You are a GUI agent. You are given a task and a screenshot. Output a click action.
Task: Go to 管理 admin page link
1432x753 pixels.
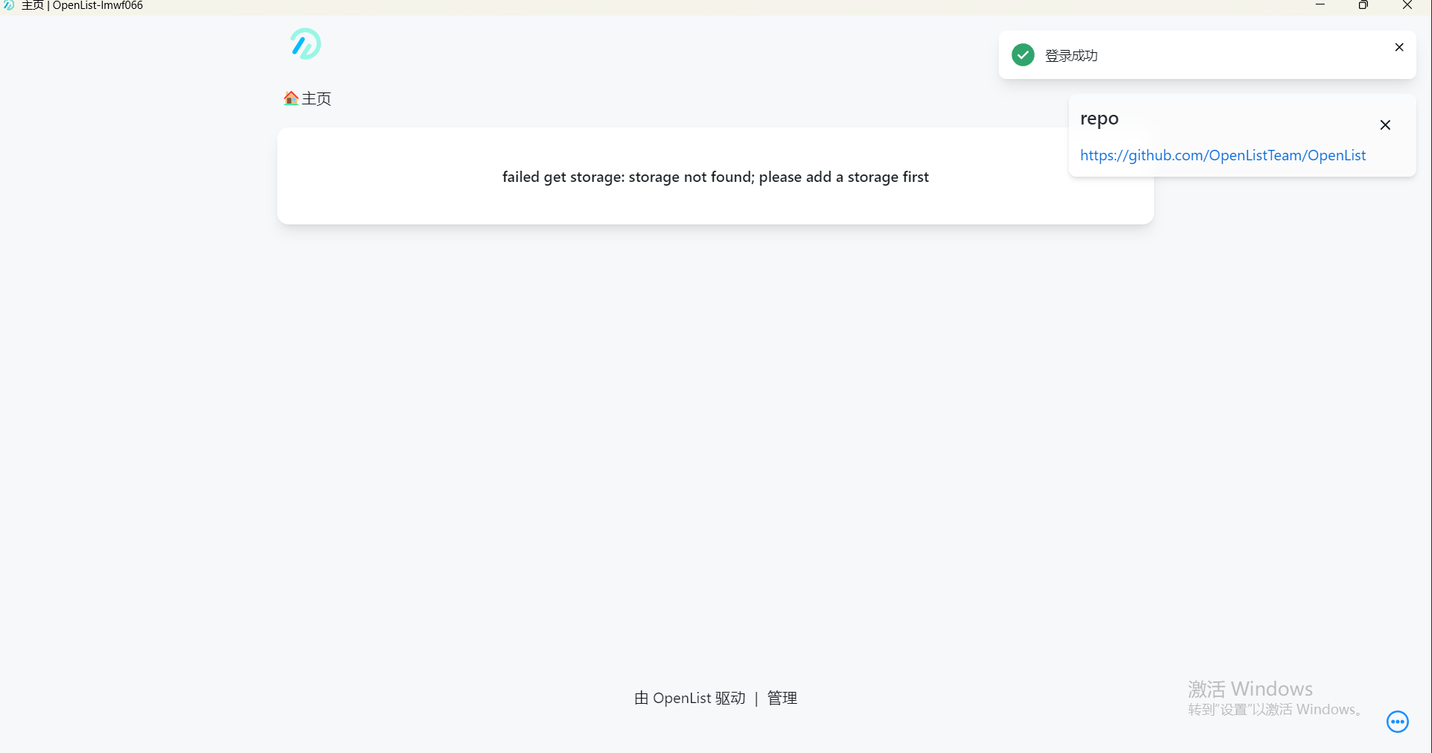[x=782, y=698]
